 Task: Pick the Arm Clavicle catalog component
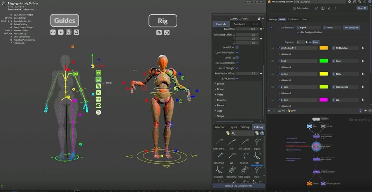point(244,144)
